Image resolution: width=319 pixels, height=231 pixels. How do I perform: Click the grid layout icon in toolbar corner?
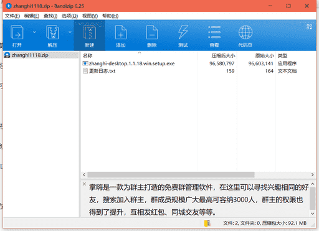pyautogui.click(x=309, y=27)
